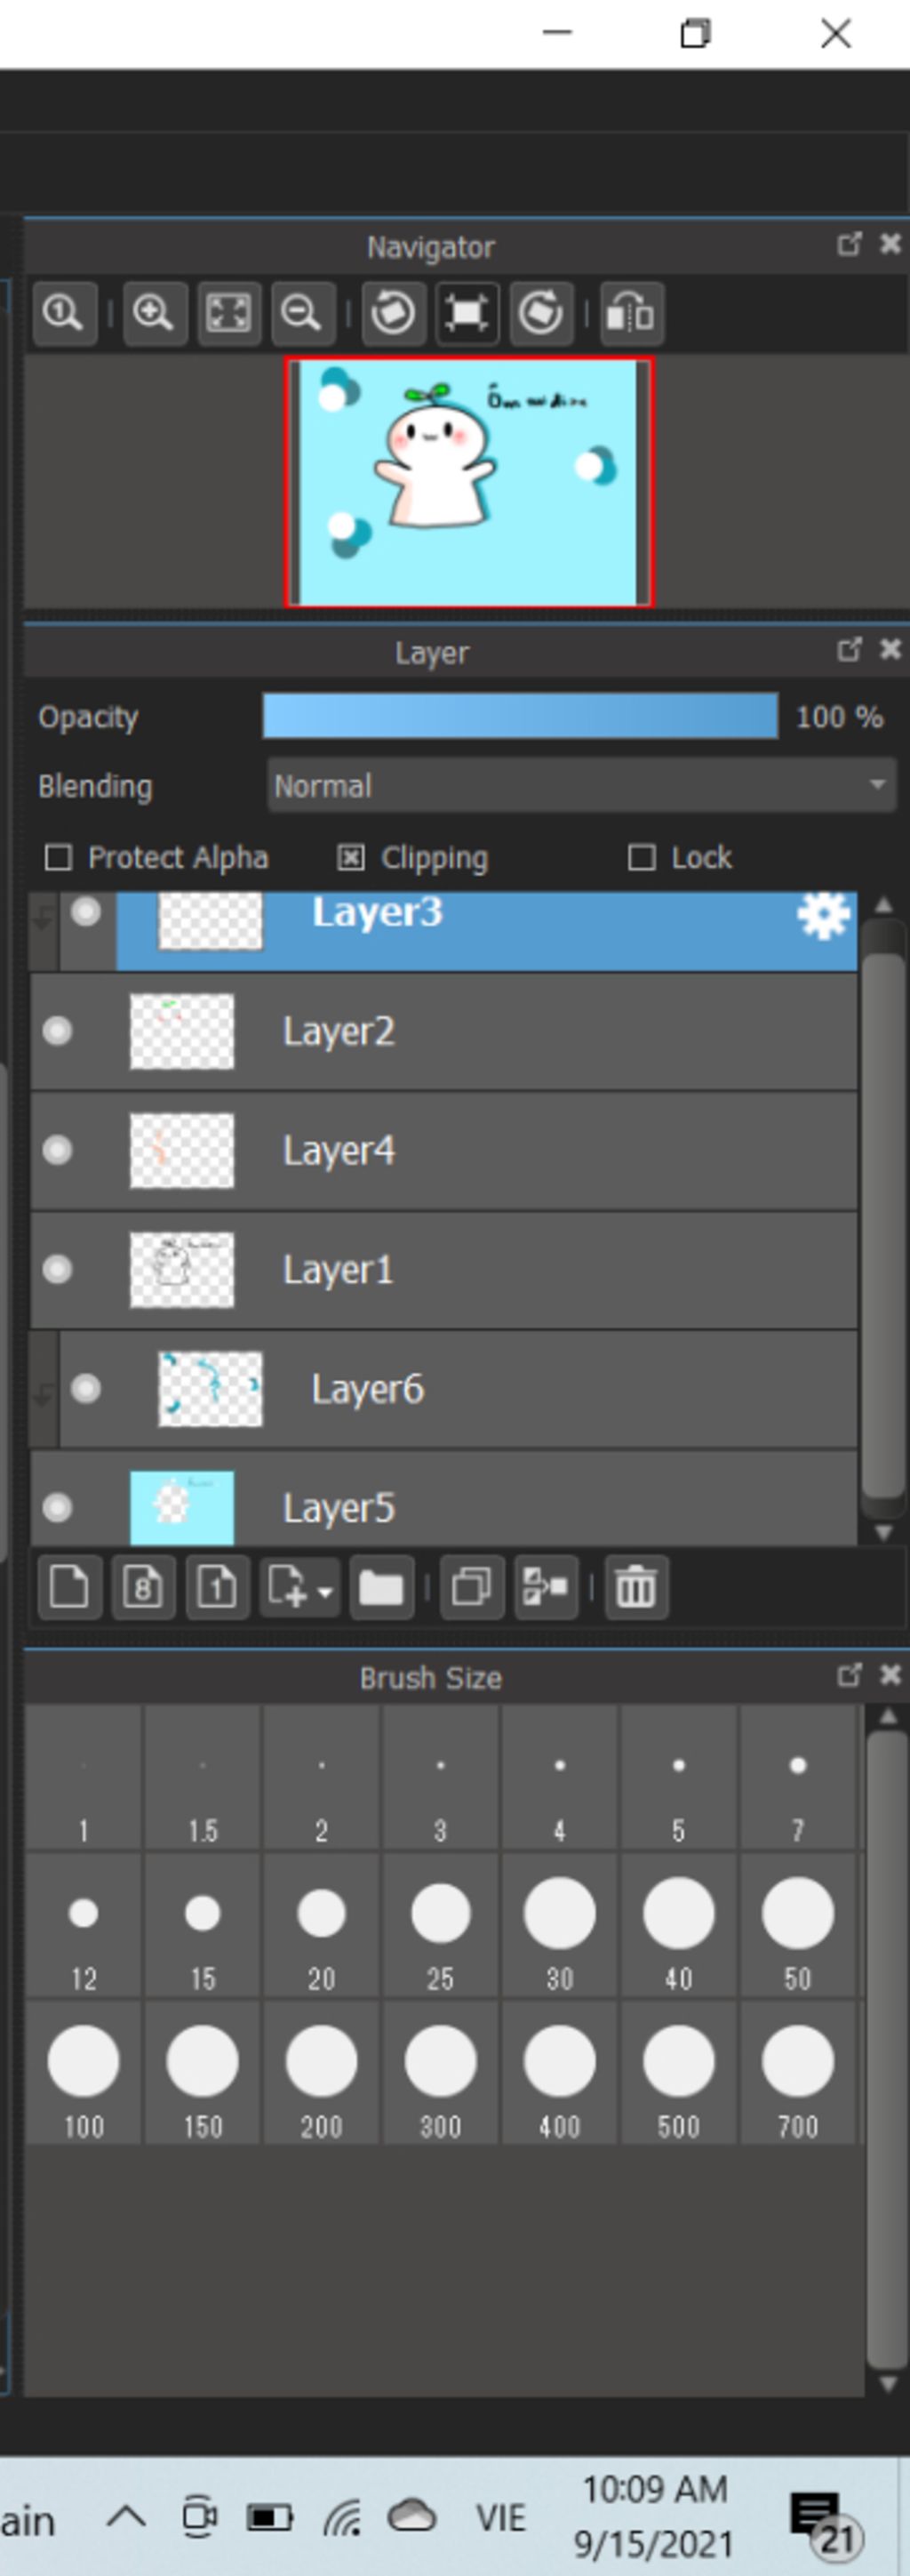910x2576 pixels.
Task: Zoom in using Navigator magnifier plus
Action: pyautogui.click(x=154, y=313)
